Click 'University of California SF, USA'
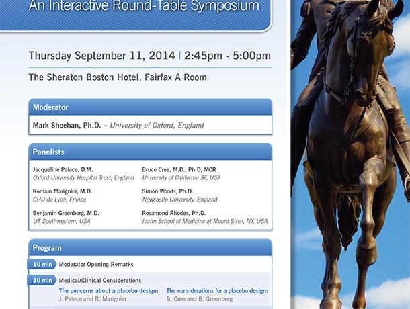Image resolution: width=410 pixels, height=309 pixels. pyautogui.click(x=181, y=178)
